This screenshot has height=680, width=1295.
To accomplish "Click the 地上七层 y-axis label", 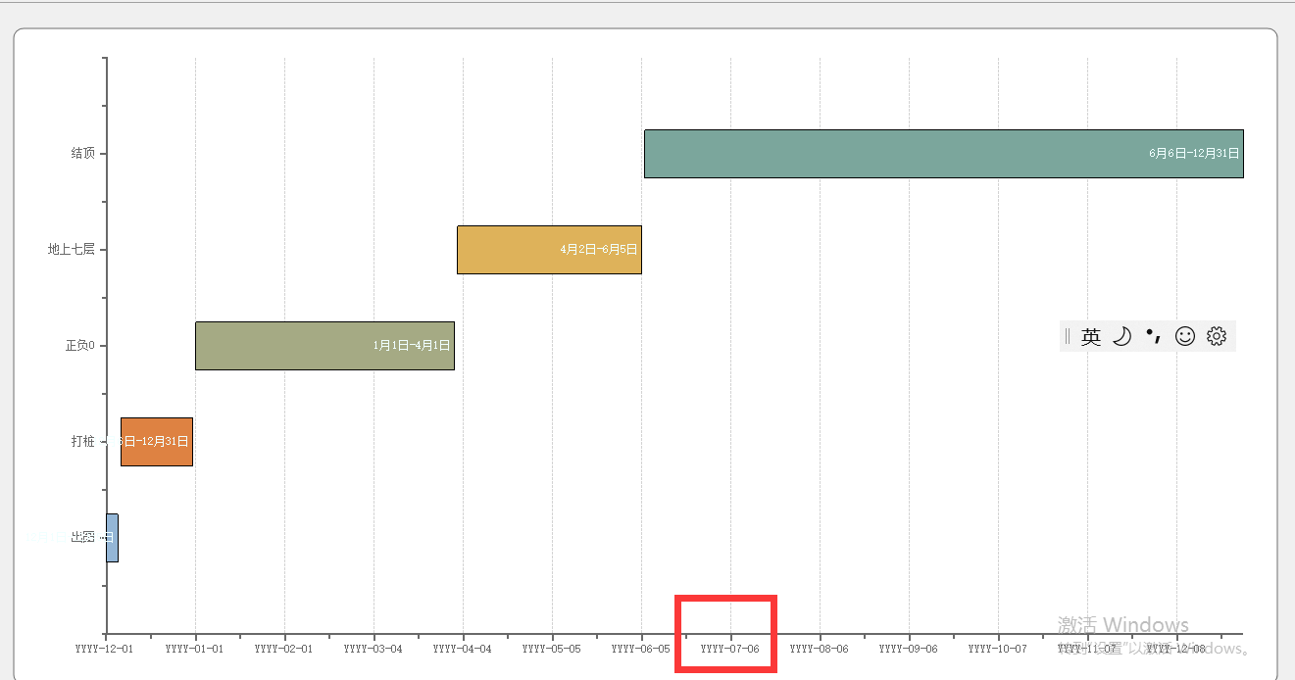I will (72, 250).
